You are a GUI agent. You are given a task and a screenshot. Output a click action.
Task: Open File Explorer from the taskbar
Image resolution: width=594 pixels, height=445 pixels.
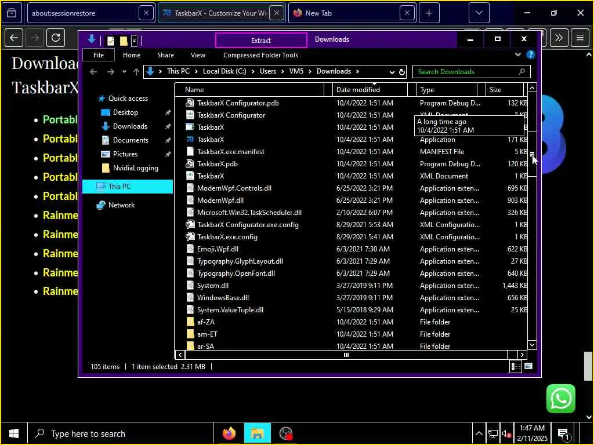257,433
